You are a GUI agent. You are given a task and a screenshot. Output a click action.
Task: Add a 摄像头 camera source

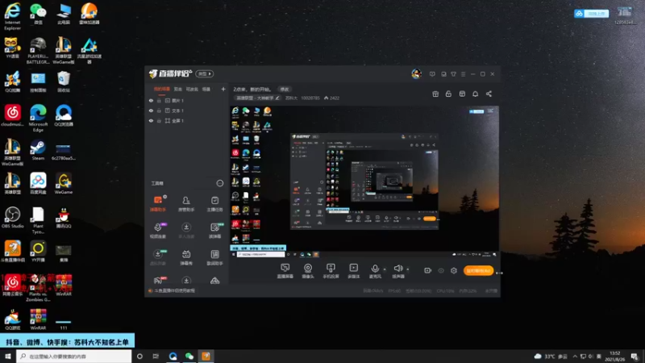[x=308, y=271]
